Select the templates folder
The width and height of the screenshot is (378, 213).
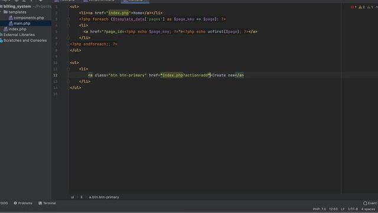coord(17,12)
